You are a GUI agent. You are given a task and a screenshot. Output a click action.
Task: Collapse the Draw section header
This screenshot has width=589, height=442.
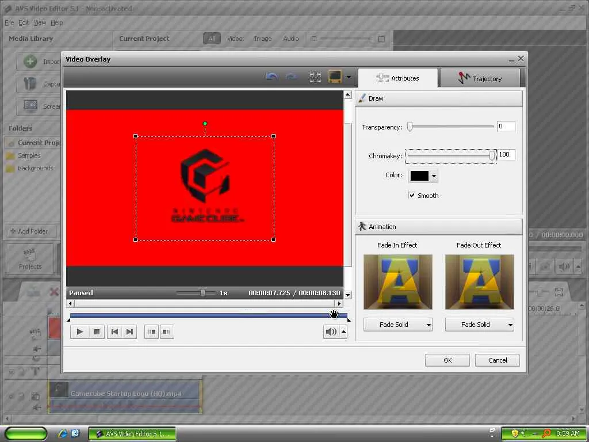pos(439,98)
